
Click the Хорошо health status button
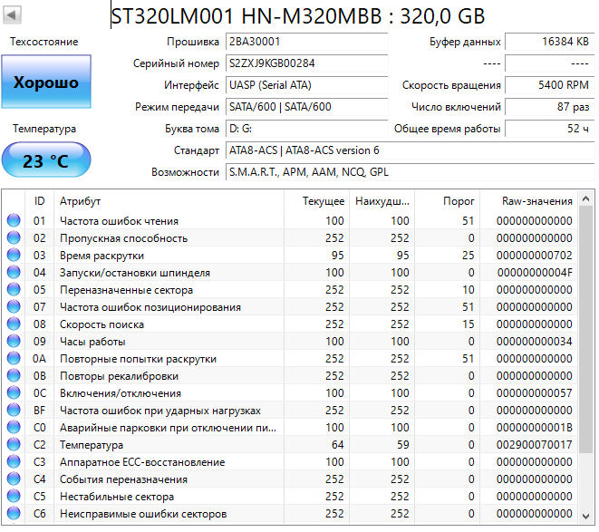(x=46, y=82)
